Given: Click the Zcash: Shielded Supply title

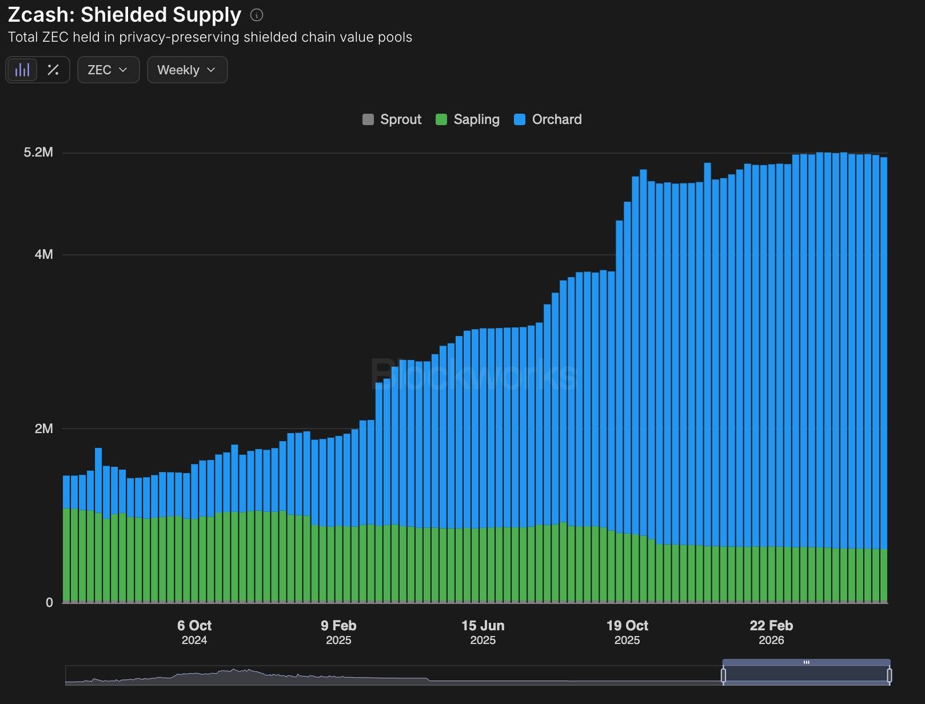Looking at the screenshot, I should (x=125, y=15).
